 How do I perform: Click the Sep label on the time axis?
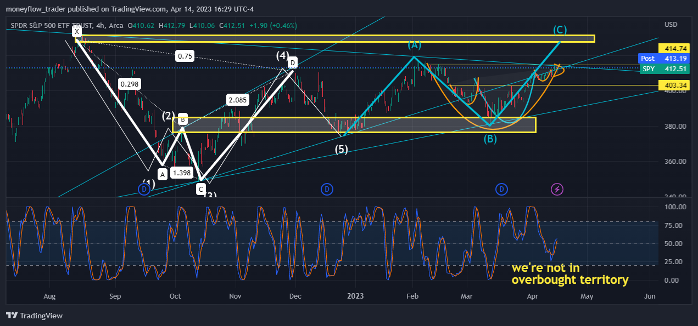click(x=114, y=296)
